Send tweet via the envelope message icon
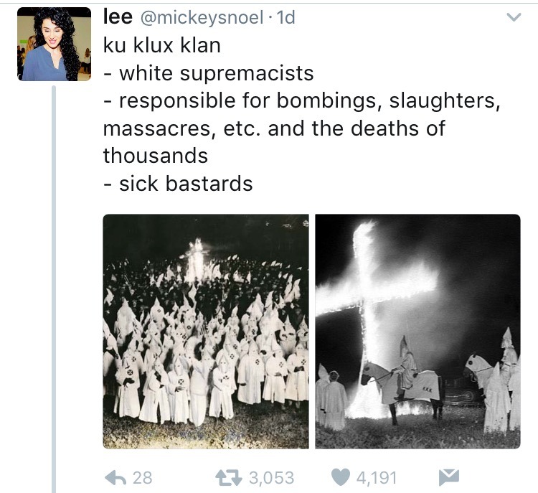The image size is (538, 493). coord(449,477)
